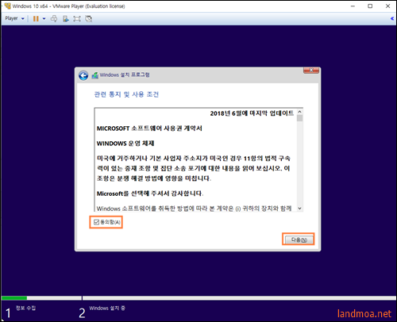397x322 pixels.
Task: Click the license text scrollbar thumb
Action: click(x=299, y=118)
